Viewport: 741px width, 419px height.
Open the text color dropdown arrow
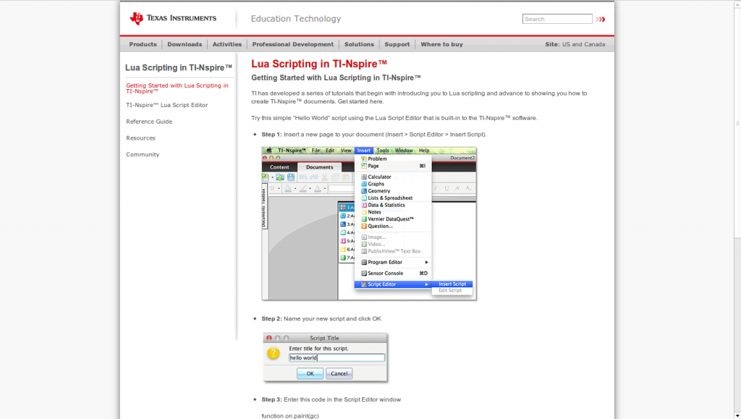(x=325, y=188)
